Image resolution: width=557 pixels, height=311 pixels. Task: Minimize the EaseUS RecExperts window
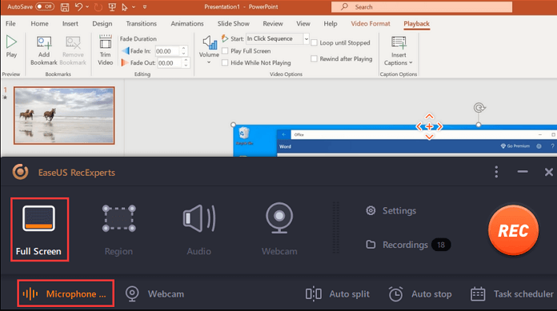coord(522,172)
